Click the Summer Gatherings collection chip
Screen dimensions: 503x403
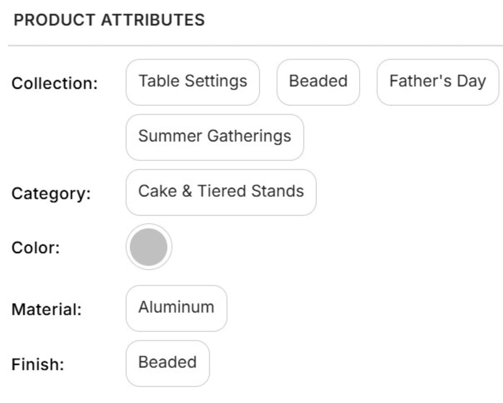click(215, 137)
